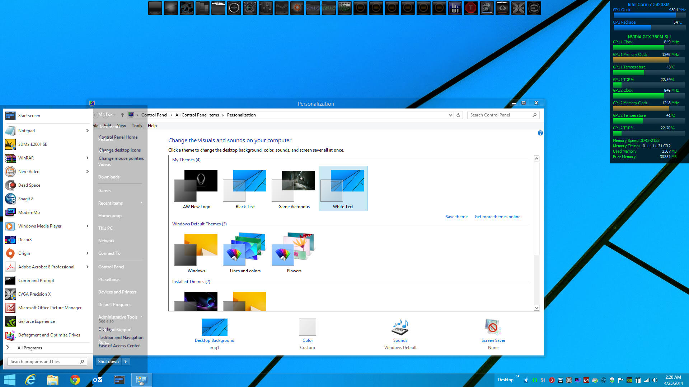Expand the Shut down options arrow
Screen dimensions: 689x387
coord(126,362)
